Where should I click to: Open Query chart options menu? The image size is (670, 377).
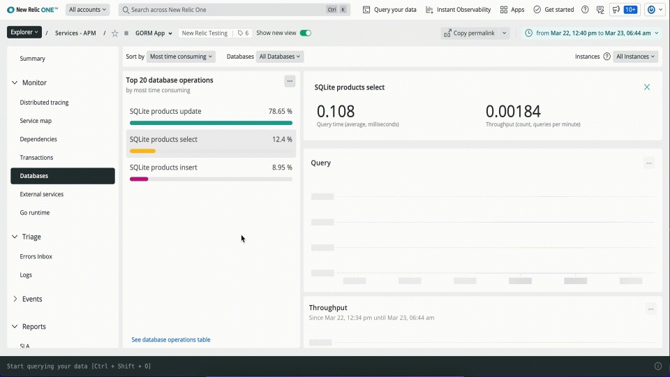(649, 163)
